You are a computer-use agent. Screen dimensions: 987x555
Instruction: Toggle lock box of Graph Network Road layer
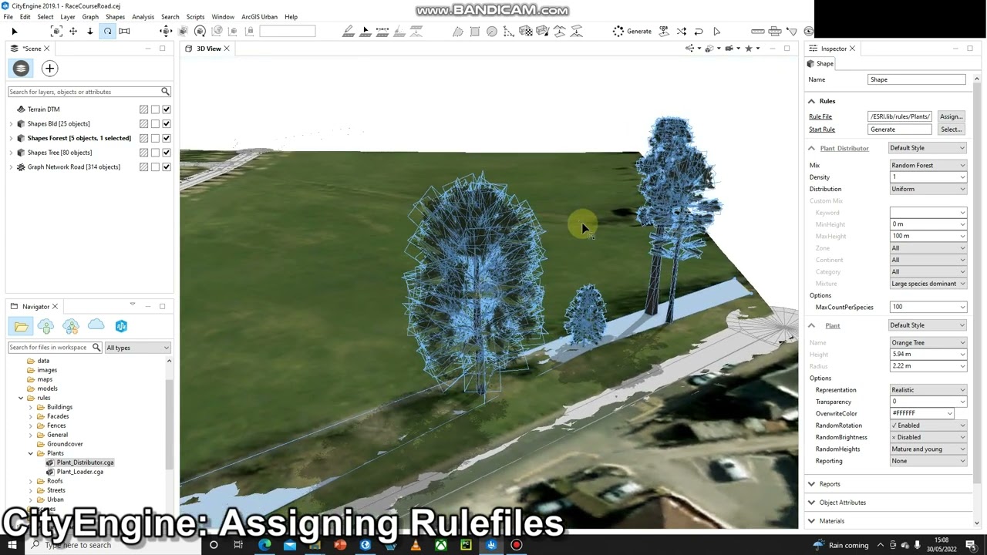point(155,167)
